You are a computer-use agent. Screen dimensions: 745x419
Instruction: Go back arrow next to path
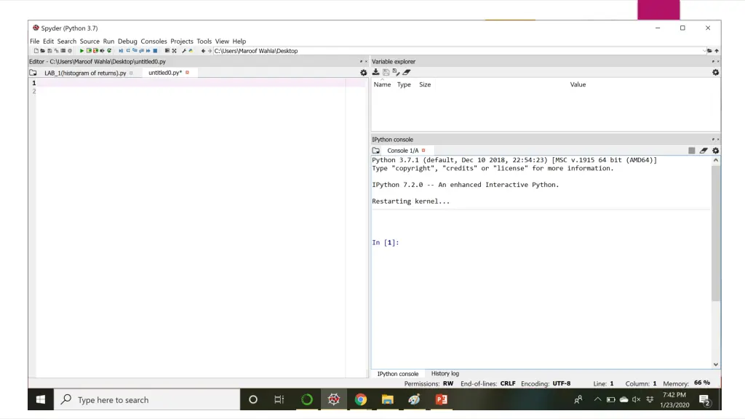click(x=204, y=51)
